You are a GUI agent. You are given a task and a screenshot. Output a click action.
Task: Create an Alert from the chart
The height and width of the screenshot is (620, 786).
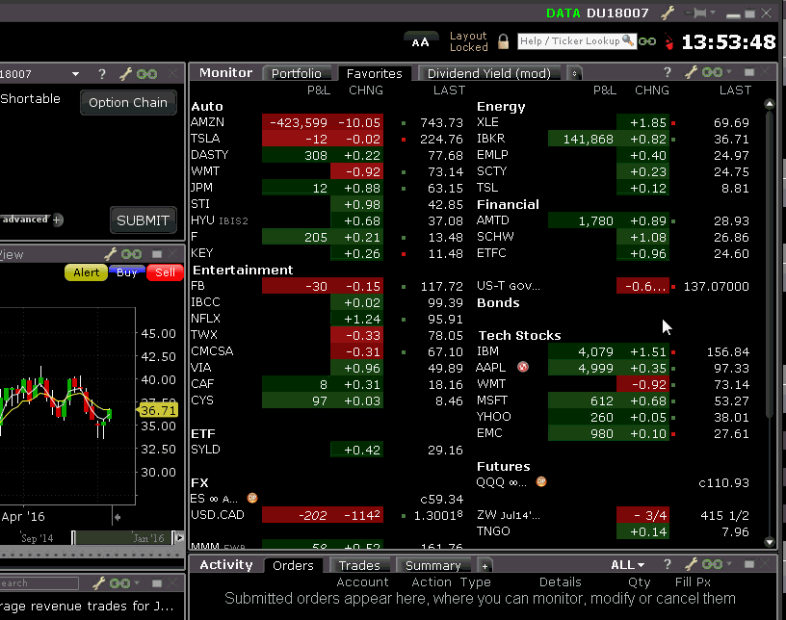[87, 272]
